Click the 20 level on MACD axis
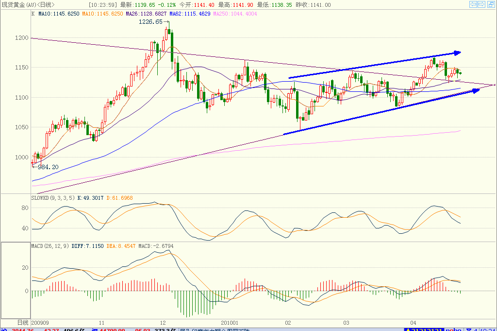The image size is (497, 331). [x=25, y=267]
